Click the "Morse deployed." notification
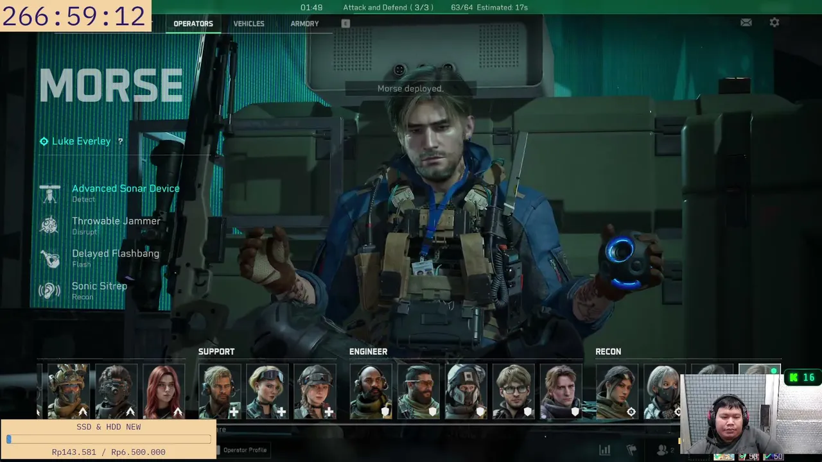Image resolution: width=822 pixels, height=462 pixels. 410,89
